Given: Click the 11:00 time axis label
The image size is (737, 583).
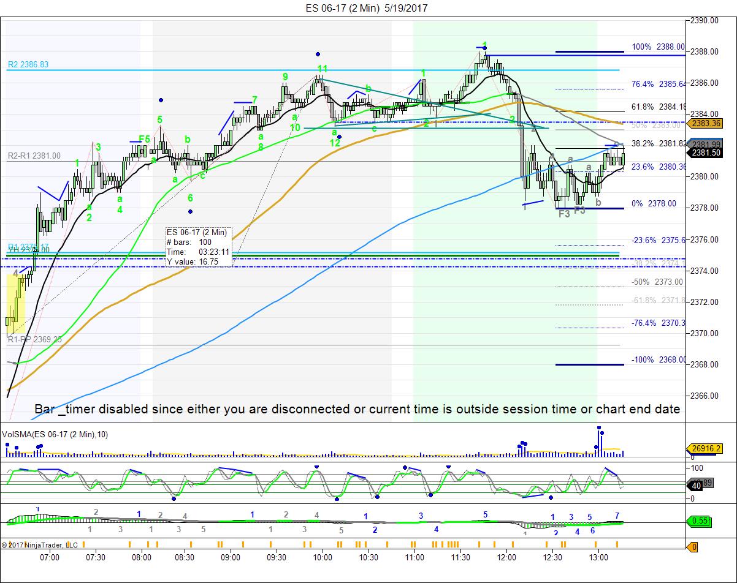Looking at the screenshot, I should pos(414,557).
